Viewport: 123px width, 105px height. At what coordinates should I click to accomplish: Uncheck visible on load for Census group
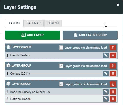61,66
